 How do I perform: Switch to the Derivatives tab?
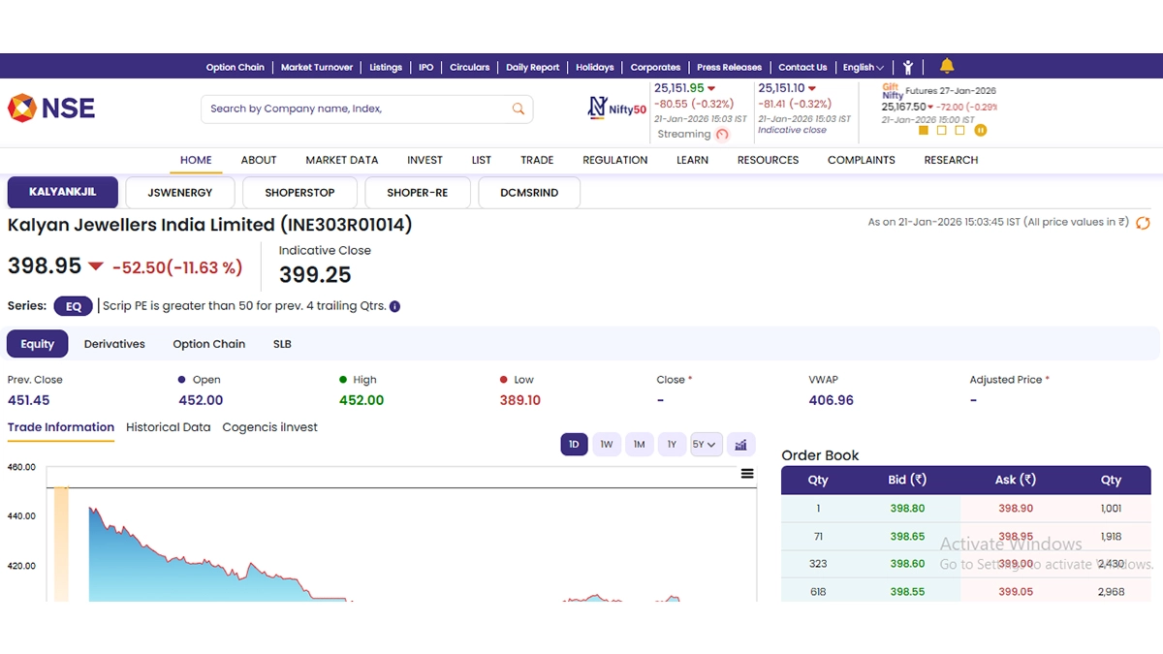(114, 344)
